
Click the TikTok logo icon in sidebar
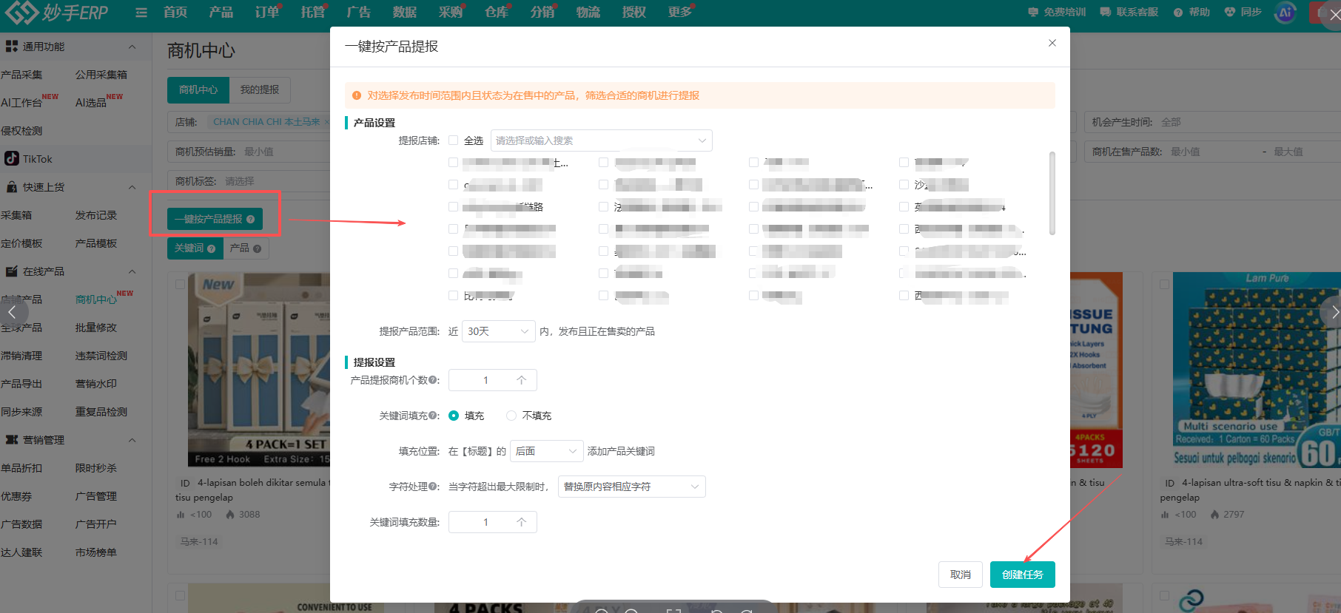(x=12, y=158)
